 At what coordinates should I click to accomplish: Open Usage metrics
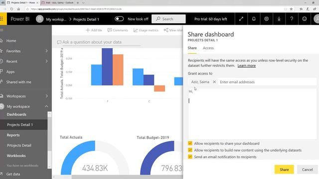coord(146,30)
